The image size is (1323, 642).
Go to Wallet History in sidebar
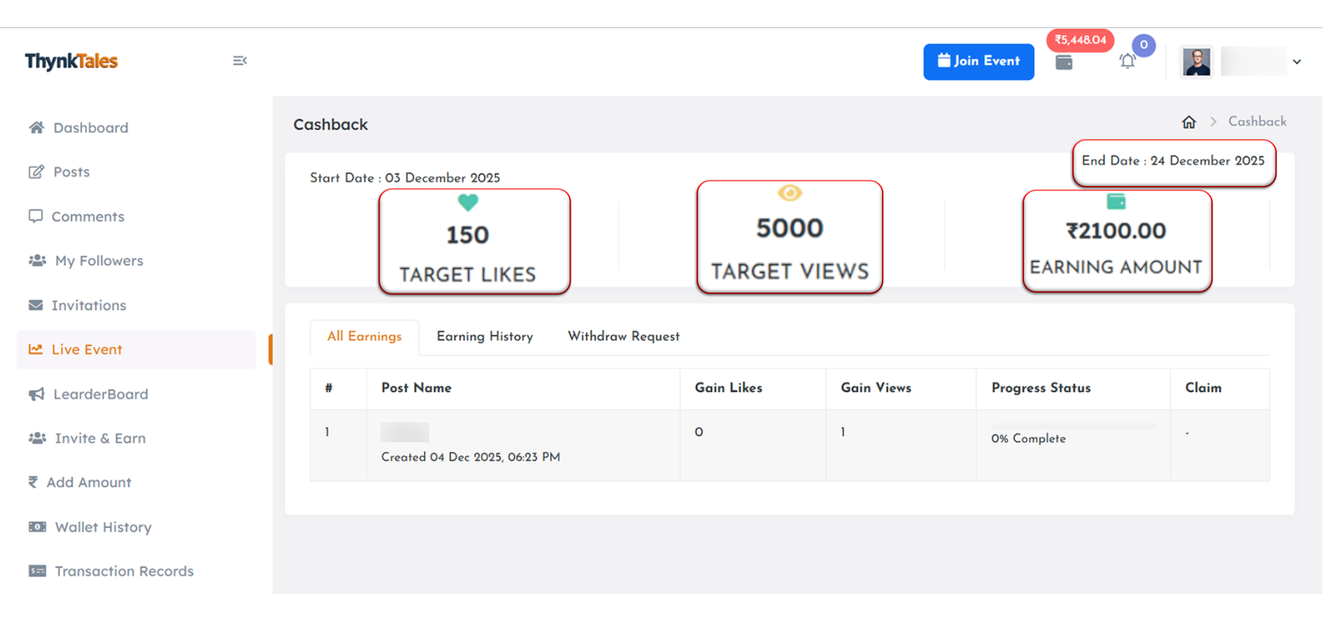tap(103, 527)
